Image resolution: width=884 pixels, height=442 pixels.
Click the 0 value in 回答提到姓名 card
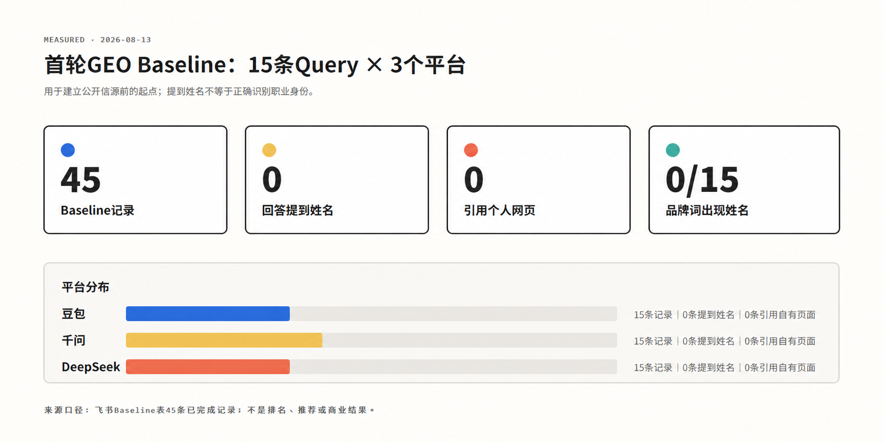pyautogui.click(x=272, y=180)
